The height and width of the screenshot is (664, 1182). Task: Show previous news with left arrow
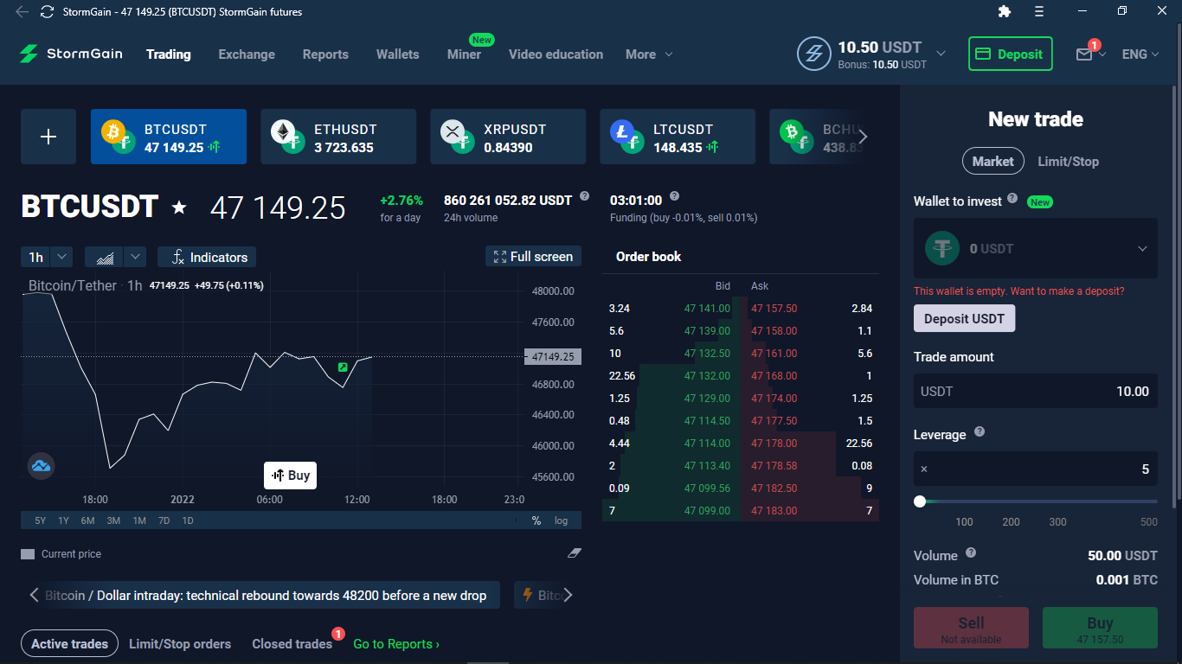click(x=35, y=595)
